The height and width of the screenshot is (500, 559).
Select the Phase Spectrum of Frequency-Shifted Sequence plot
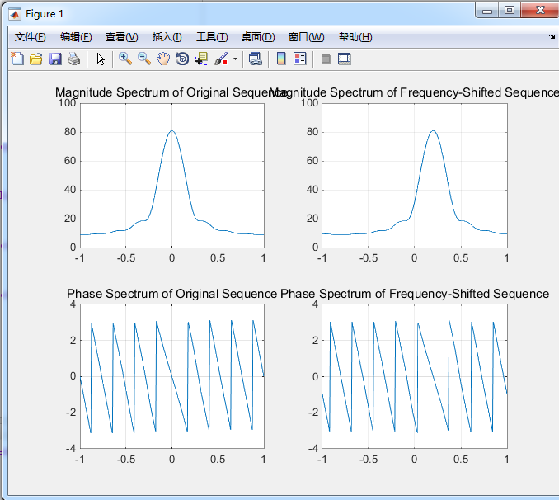click(x=415, y=376)
